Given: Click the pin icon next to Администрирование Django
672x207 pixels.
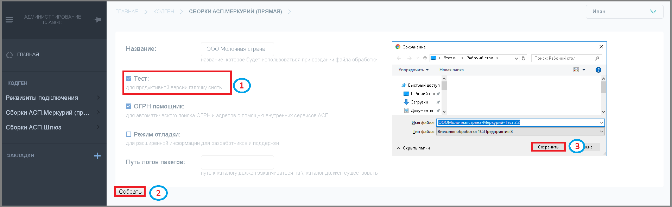Looking at the screenshot, I should pyautogui.click(x=97, y=20).
